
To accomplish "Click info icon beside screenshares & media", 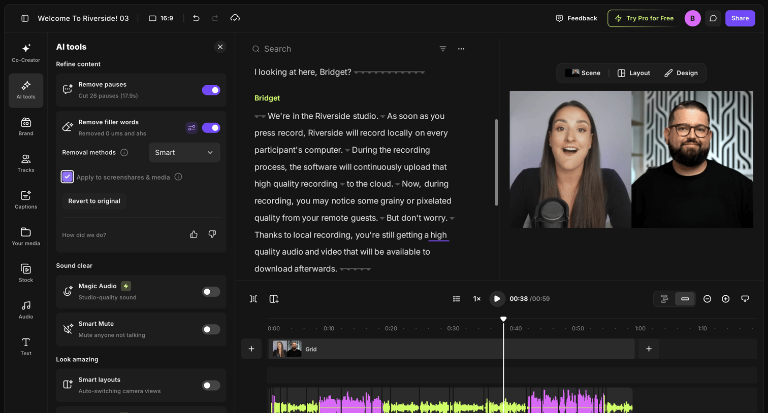I will 178,177.
